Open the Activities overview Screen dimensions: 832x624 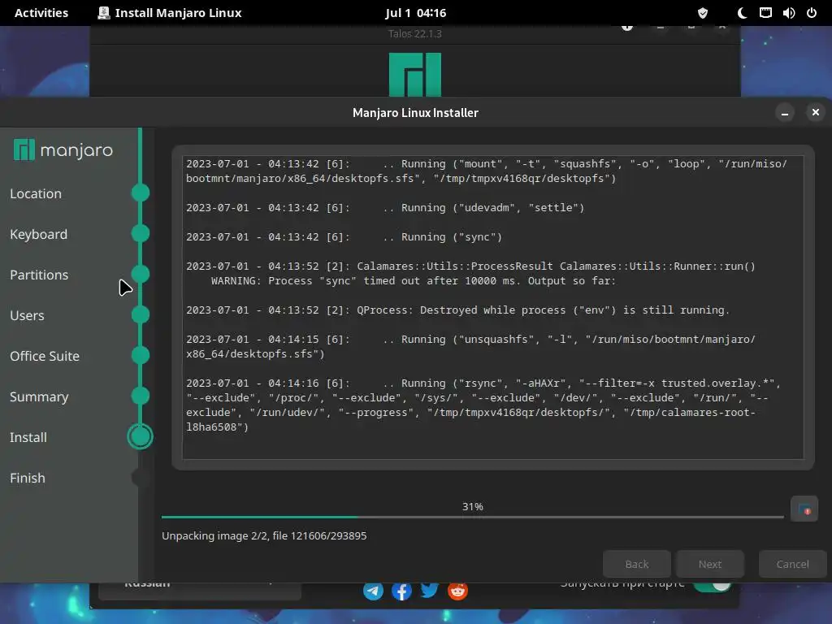point(41,13)
